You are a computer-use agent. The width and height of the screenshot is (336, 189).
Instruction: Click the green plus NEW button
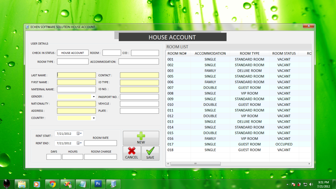tap(141, 138)
